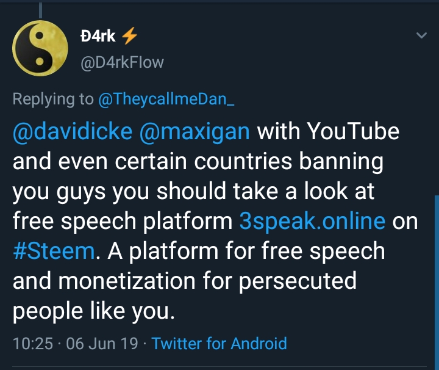This screenshot has width=439, height=370.
Task: Click the 10:25 tweet time
Action: pyautogui.click(x=32, y=343)
